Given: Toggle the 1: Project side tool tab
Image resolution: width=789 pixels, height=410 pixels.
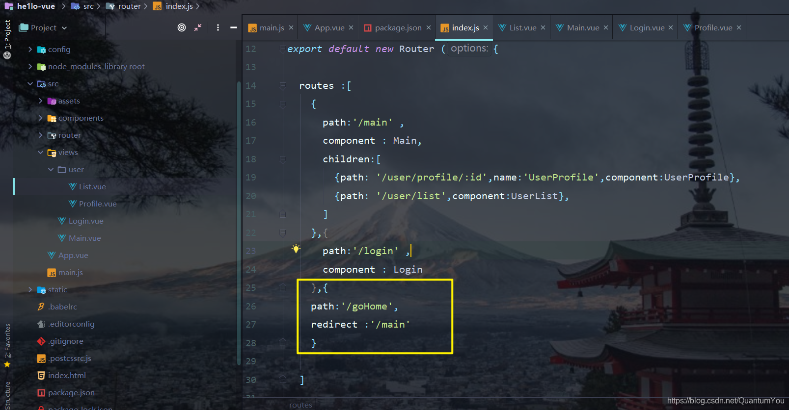Looking at the screenshot, I should click(7, 34).
